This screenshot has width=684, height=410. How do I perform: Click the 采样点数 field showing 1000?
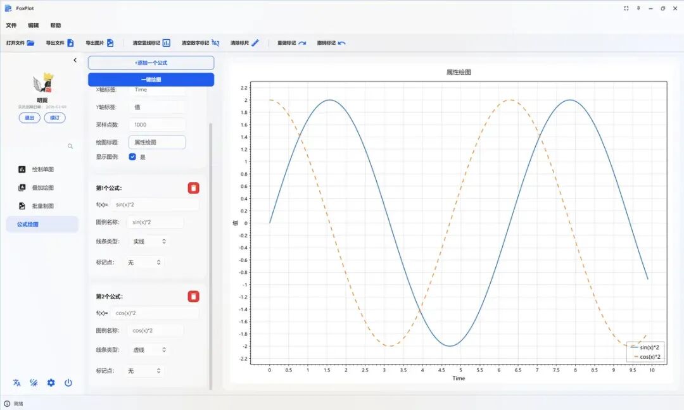click(x=157, y=125)
